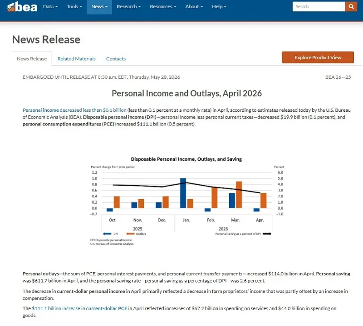Focus the Search input field
Screen dimensions: 363x326
coord(319,6)
